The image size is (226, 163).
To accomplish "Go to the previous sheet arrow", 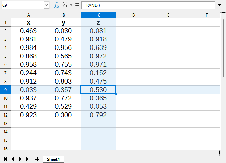I will coord(13,159).
